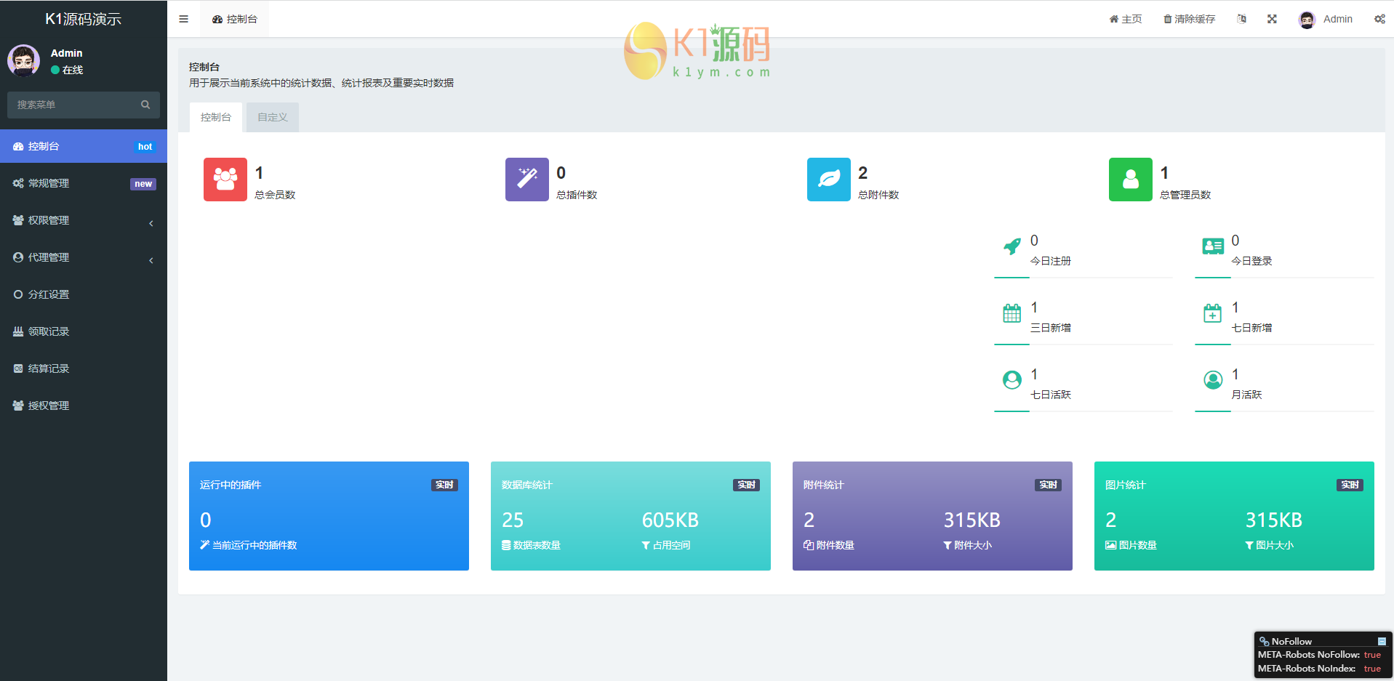Click the user circle icon for 七日活跃

pyautogui.click(x=1012, y=380)
